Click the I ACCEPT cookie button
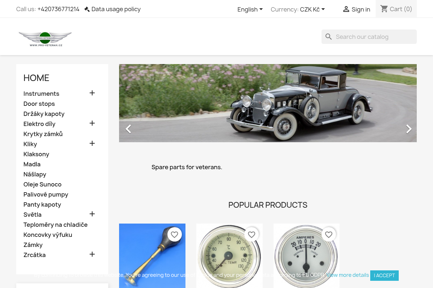 pyautogui.click(x=384, y=275)
